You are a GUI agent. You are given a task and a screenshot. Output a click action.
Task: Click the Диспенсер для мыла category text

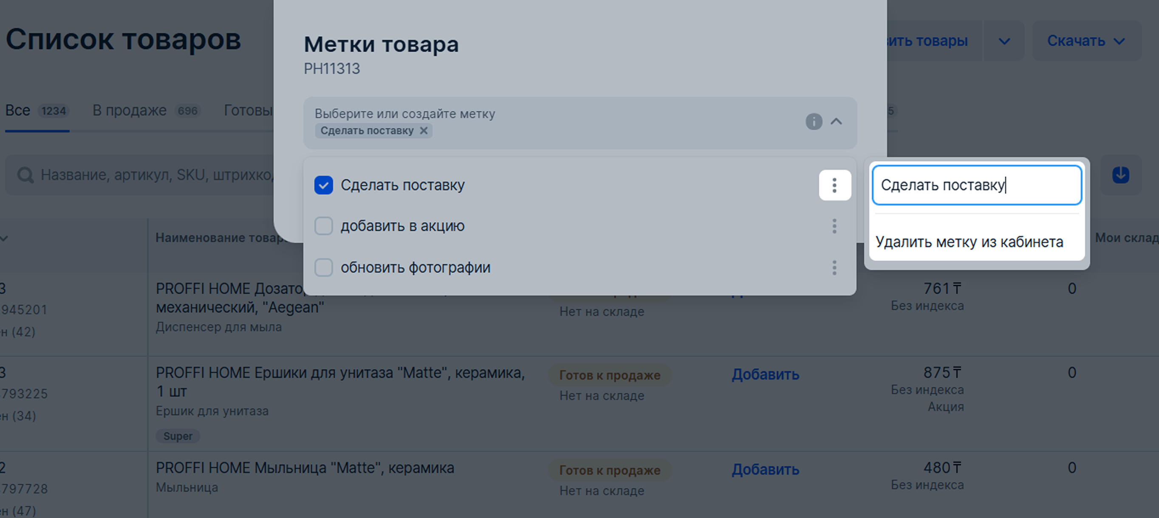click(x=219, y=327)
